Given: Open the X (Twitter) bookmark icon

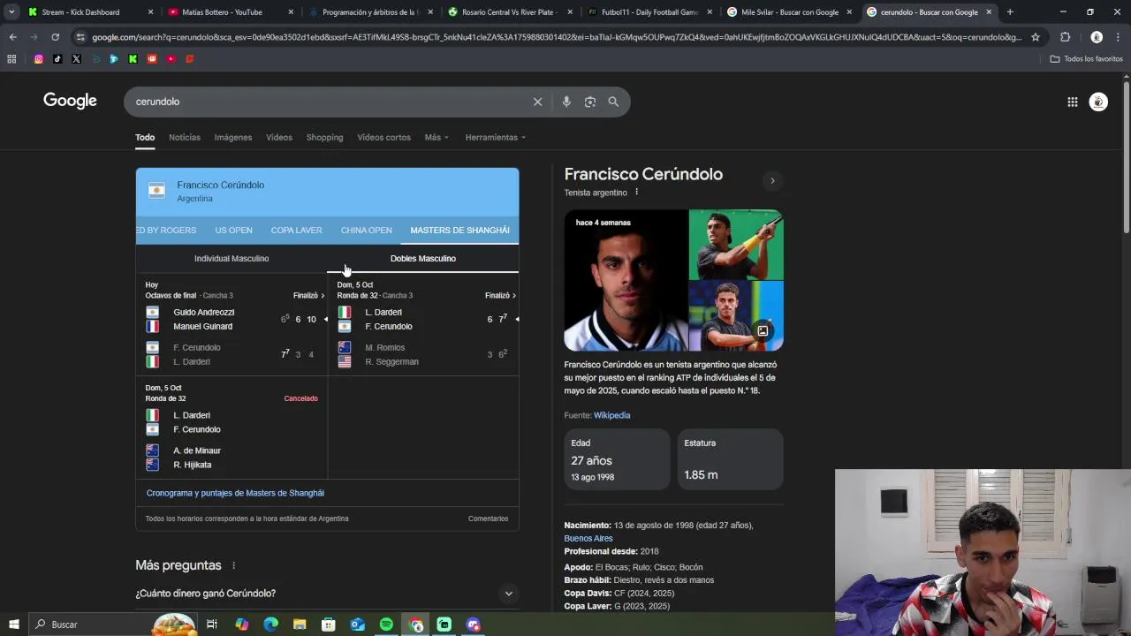Looking at the screenshot, I should 76,59.
